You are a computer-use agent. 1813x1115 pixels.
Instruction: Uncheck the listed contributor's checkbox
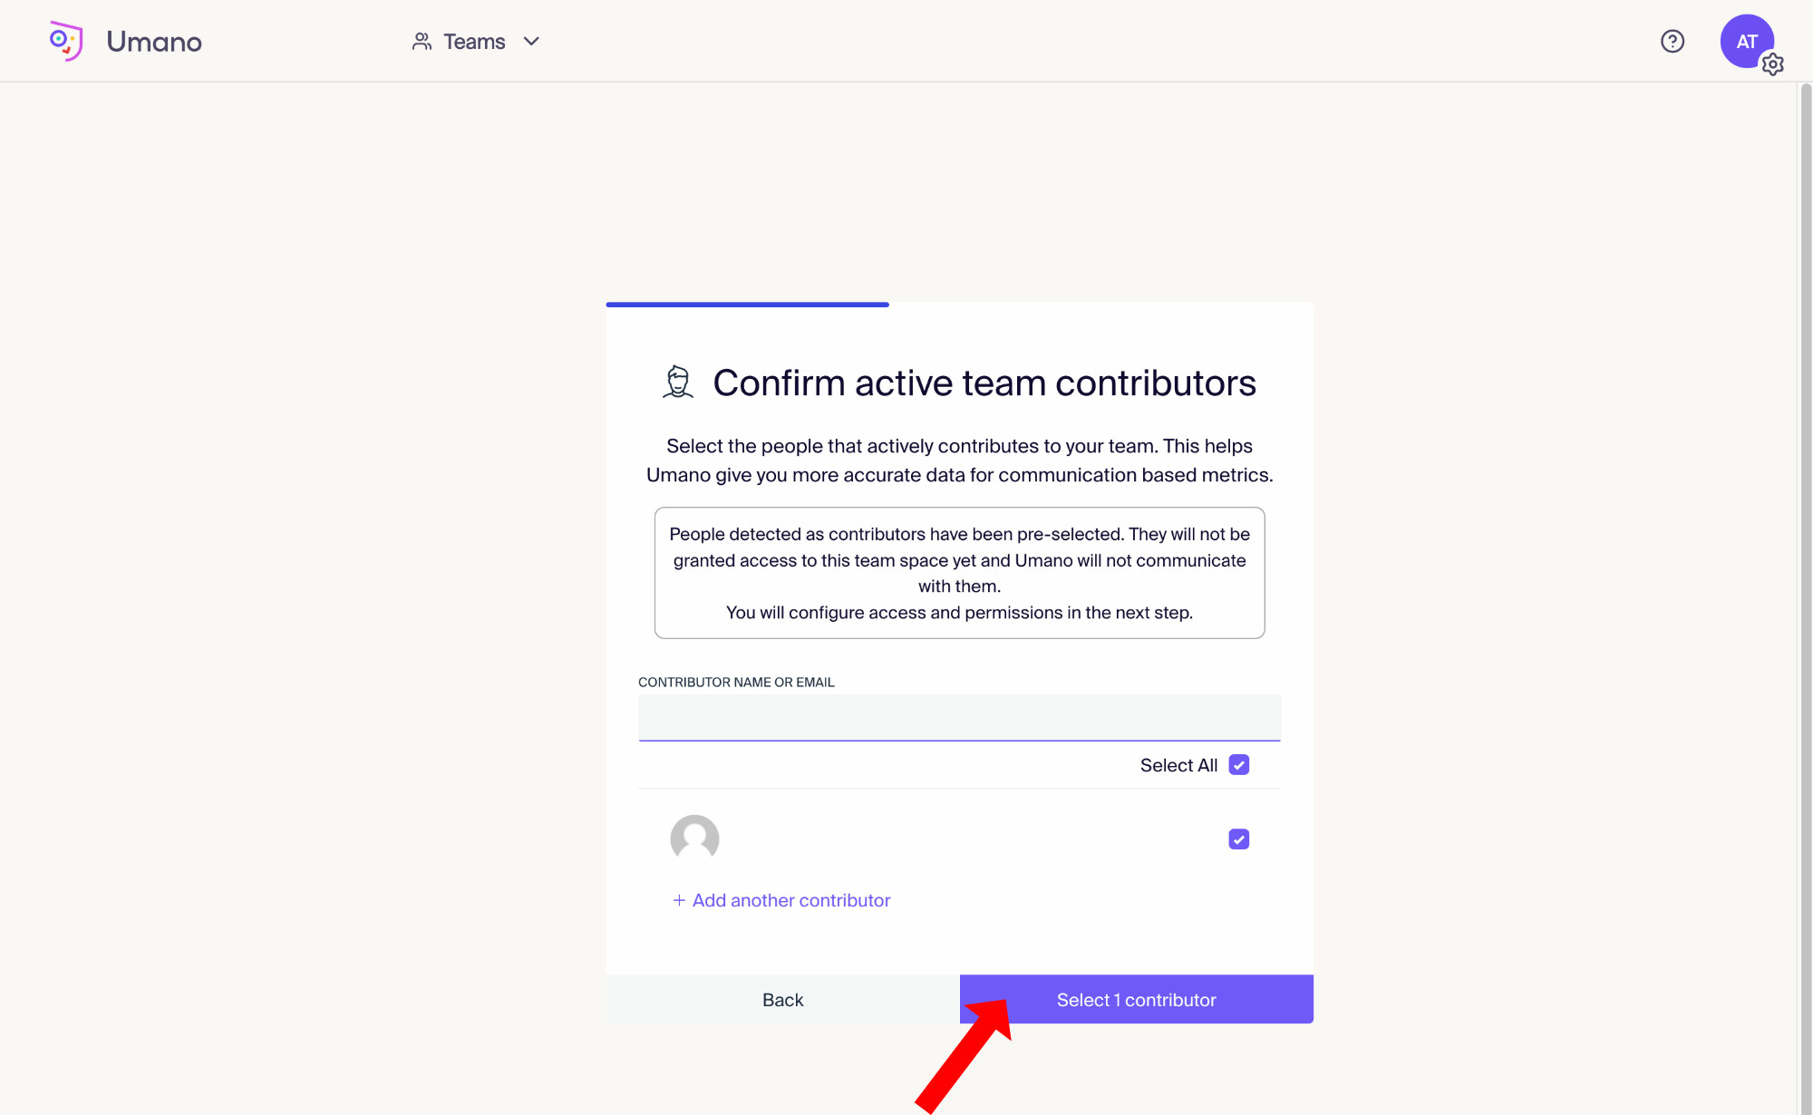point(1238,839)
